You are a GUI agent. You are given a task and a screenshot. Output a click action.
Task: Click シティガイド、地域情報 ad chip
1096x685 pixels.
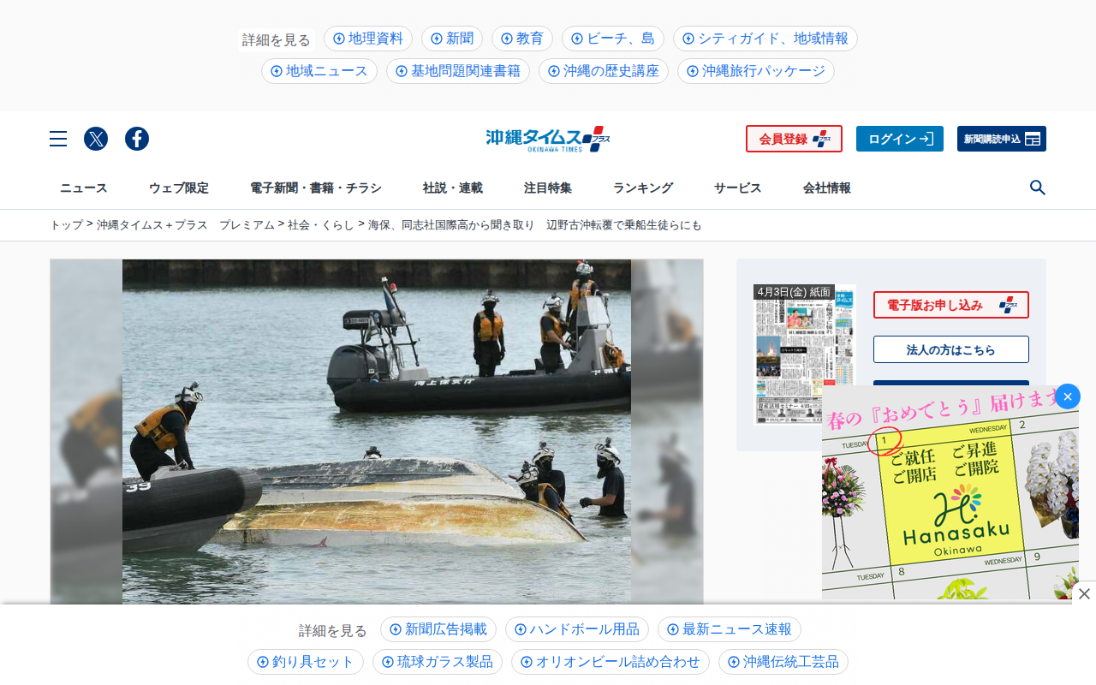tap(765, 39)
